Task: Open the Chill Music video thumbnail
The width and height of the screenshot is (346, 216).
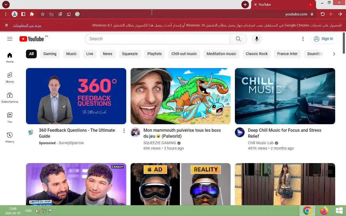Action: click(x=285, y=96)
